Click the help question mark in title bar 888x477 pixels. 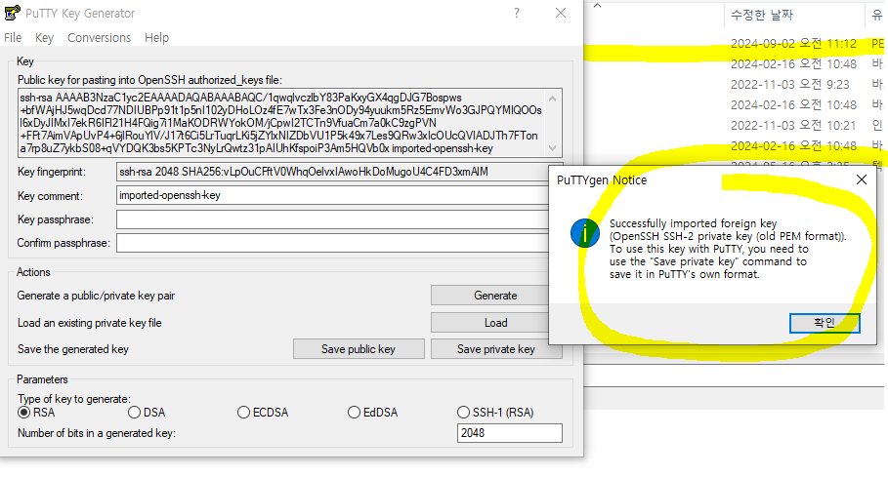point(517,13)
